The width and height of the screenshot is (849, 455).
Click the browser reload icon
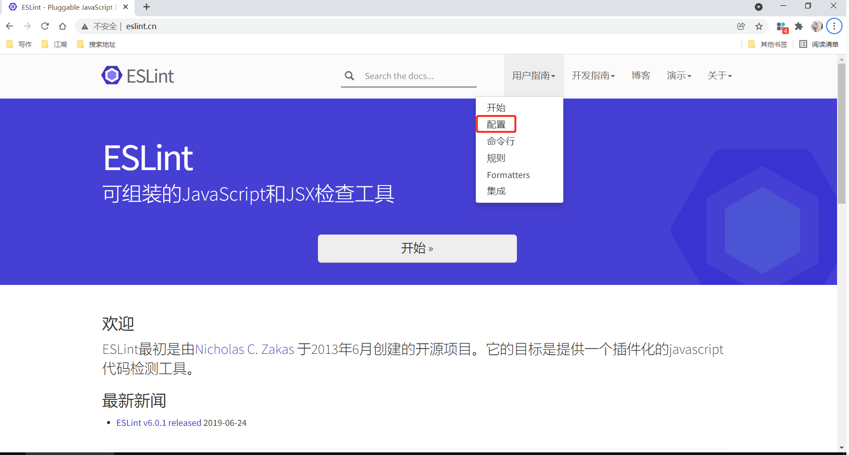tap(45, 26)
